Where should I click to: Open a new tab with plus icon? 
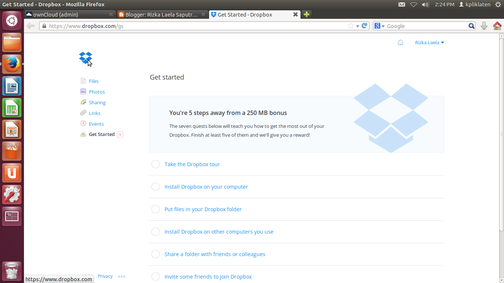tap(306, 15)
